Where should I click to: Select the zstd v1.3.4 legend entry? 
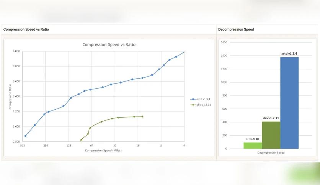(200, 99)
